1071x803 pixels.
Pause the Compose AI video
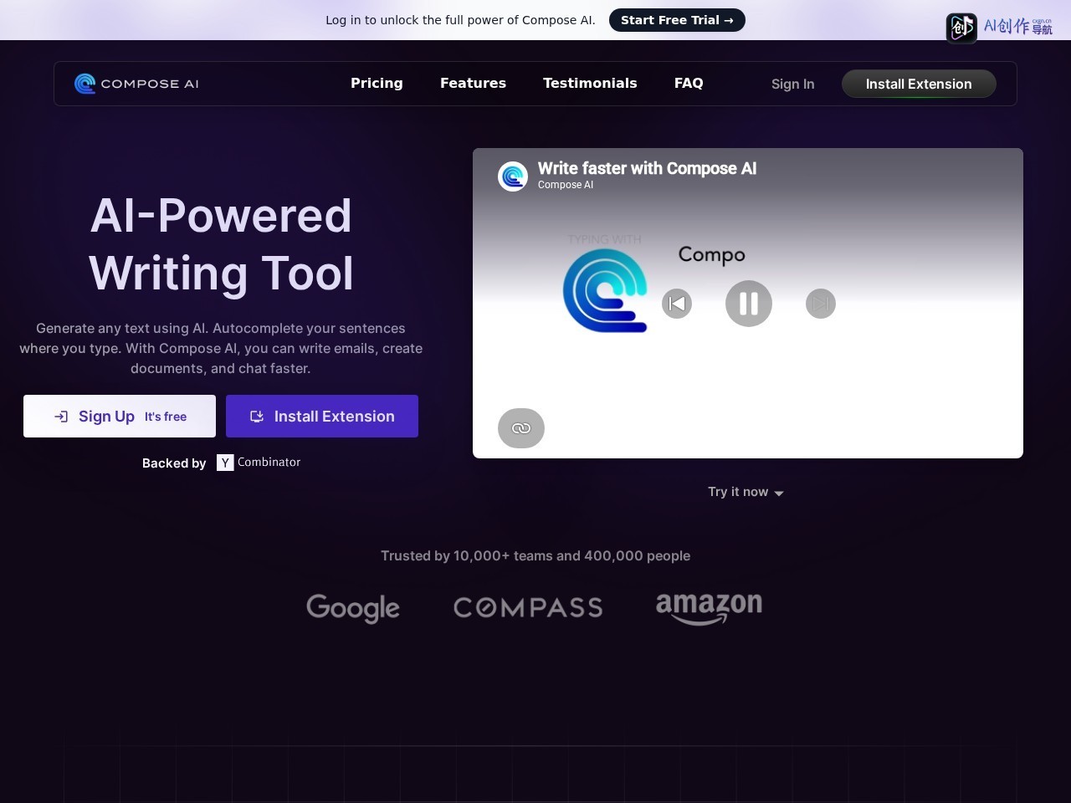tap(749, 304)
